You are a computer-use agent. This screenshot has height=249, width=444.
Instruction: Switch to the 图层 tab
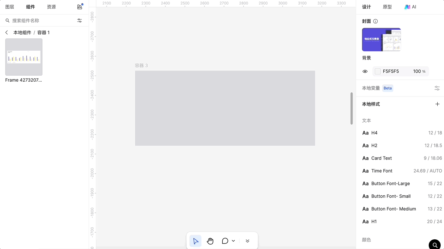point(10,7)
